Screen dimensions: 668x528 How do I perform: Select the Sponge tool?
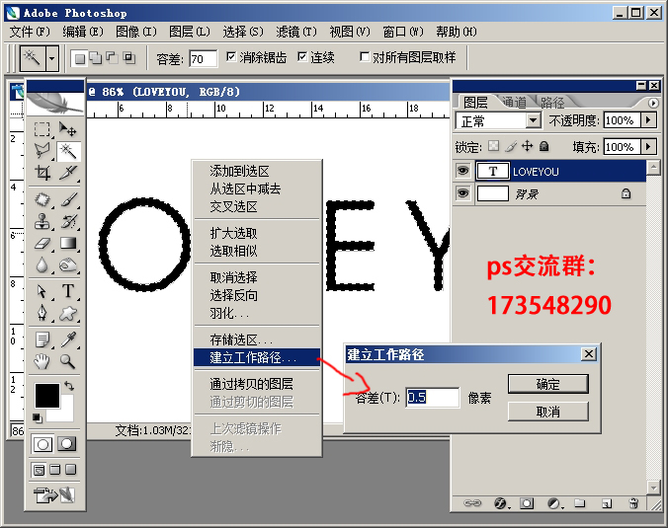click(x=68, y=265)
